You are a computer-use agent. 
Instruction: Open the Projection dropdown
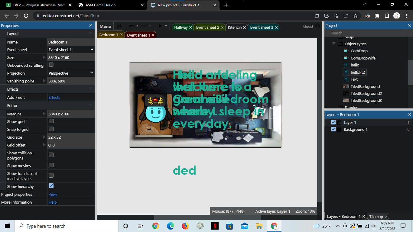pyautogui.click(x=71, y=73)
